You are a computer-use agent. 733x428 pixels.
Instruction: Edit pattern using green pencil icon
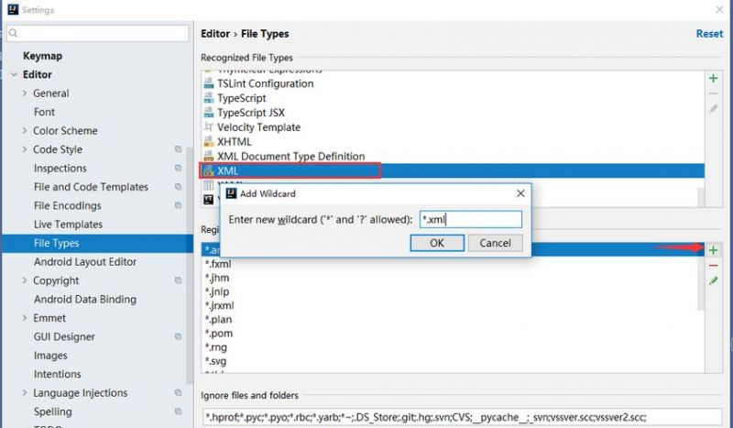pyautogui.click(x=713, y=280)
